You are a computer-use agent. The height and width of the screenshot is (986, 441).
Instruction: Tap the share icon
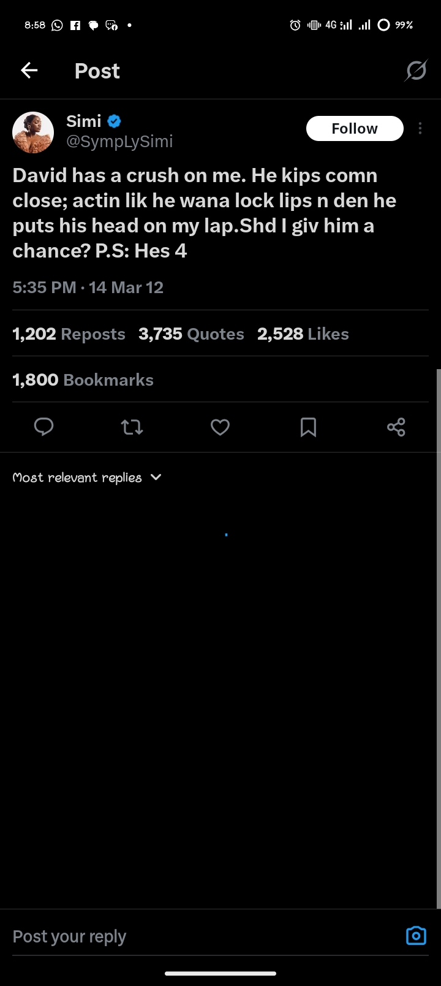[396, 427]
